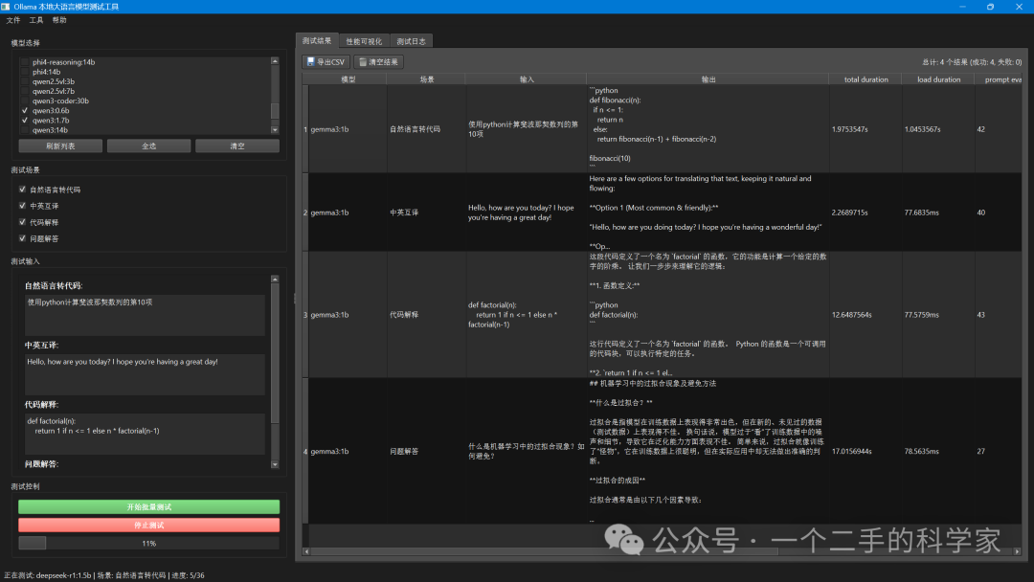Open the 文件 menu
Image resolution: width=1034 pixels, height=582 pixels.
click(x=13, y=20)
